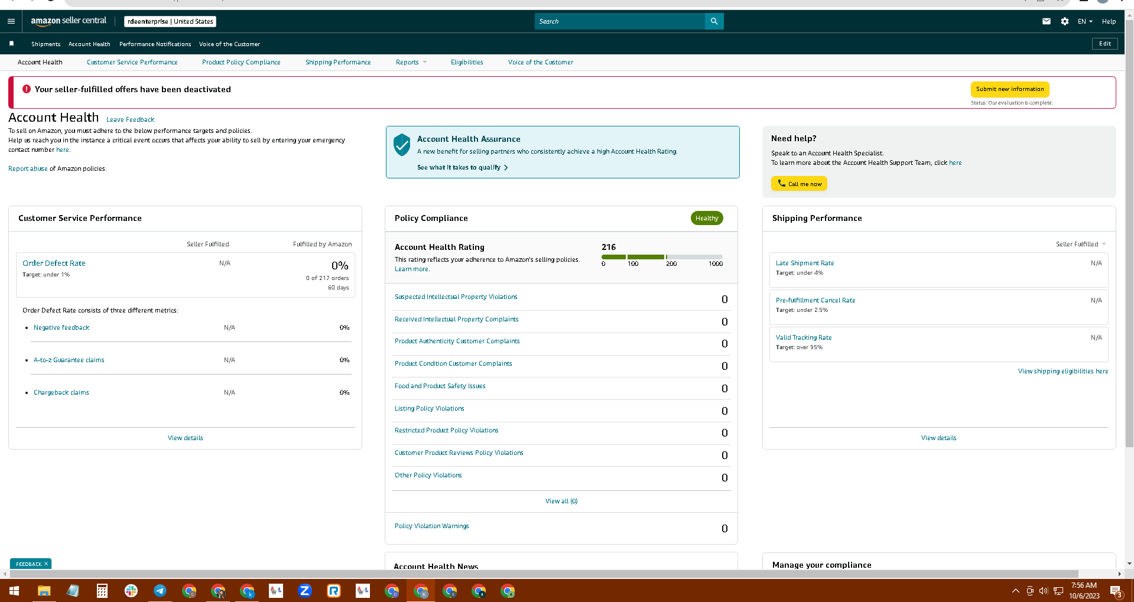
Task: Open Voice of the Customer tab
Action: [x=541, y=62]
